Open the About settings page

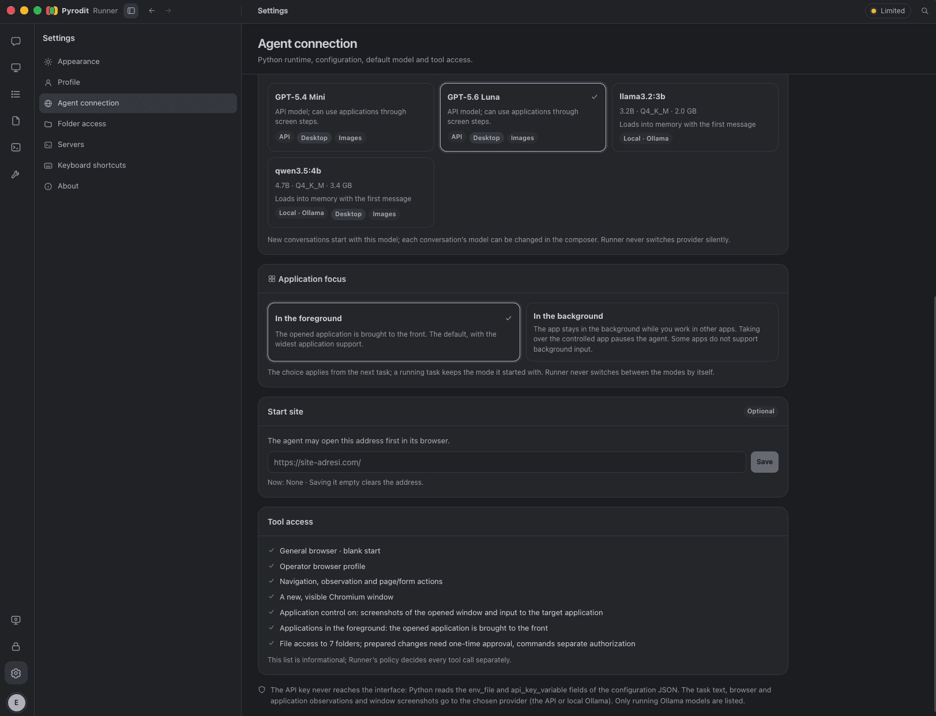(x=138, y=186)
